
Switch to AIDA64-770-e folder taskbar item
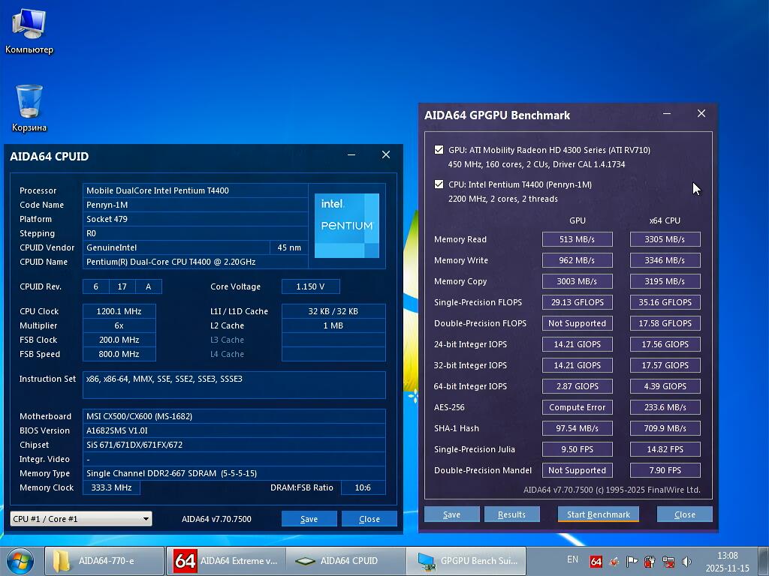pyautogui.click(x=104, y=561)
